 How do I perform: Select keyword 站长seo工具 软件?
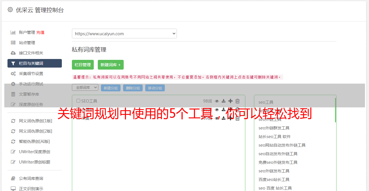[x=275, y=137]
